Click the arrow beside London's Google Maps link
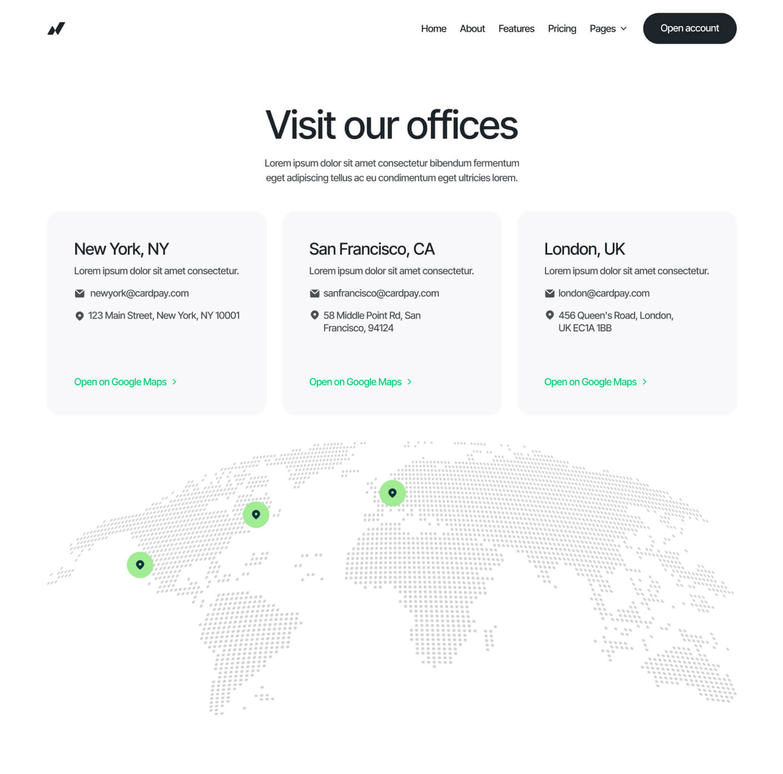The image size is (783, 774). coord(645,382)
